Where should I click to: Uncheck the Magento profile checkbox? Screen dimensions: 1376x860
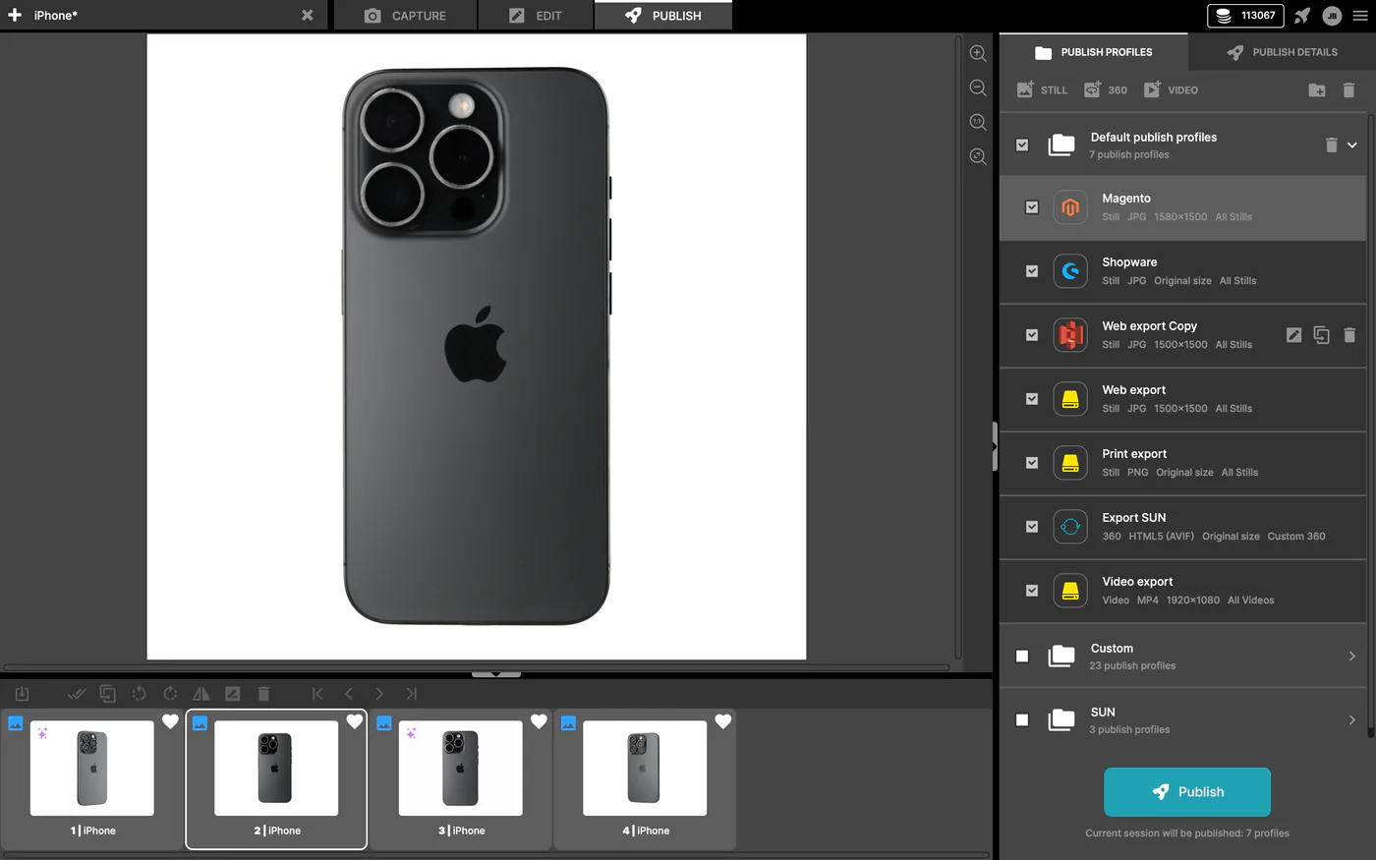pos(1032,207)
